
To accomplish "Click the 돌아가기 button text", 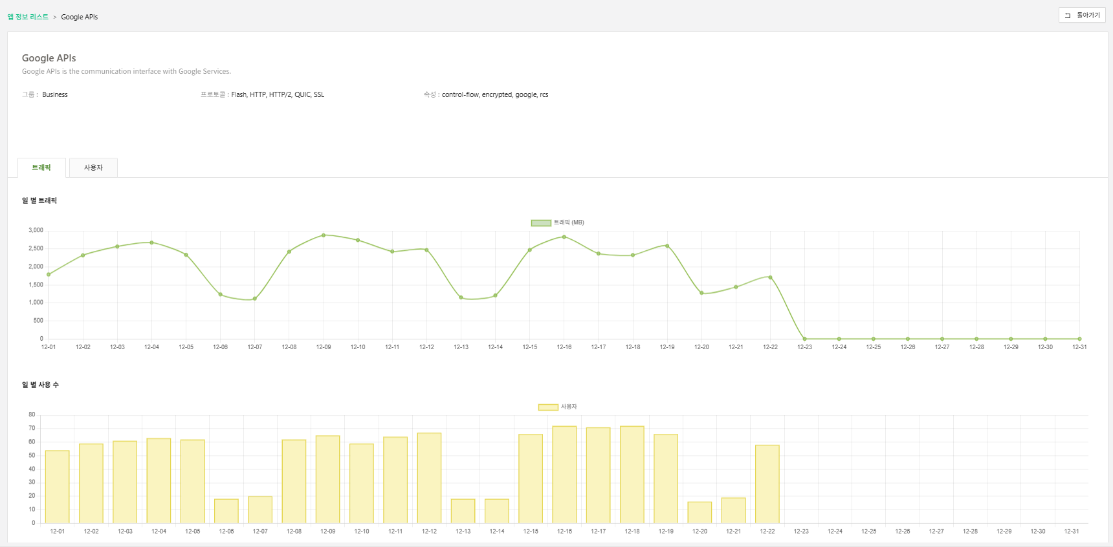I will point(1088,16).
